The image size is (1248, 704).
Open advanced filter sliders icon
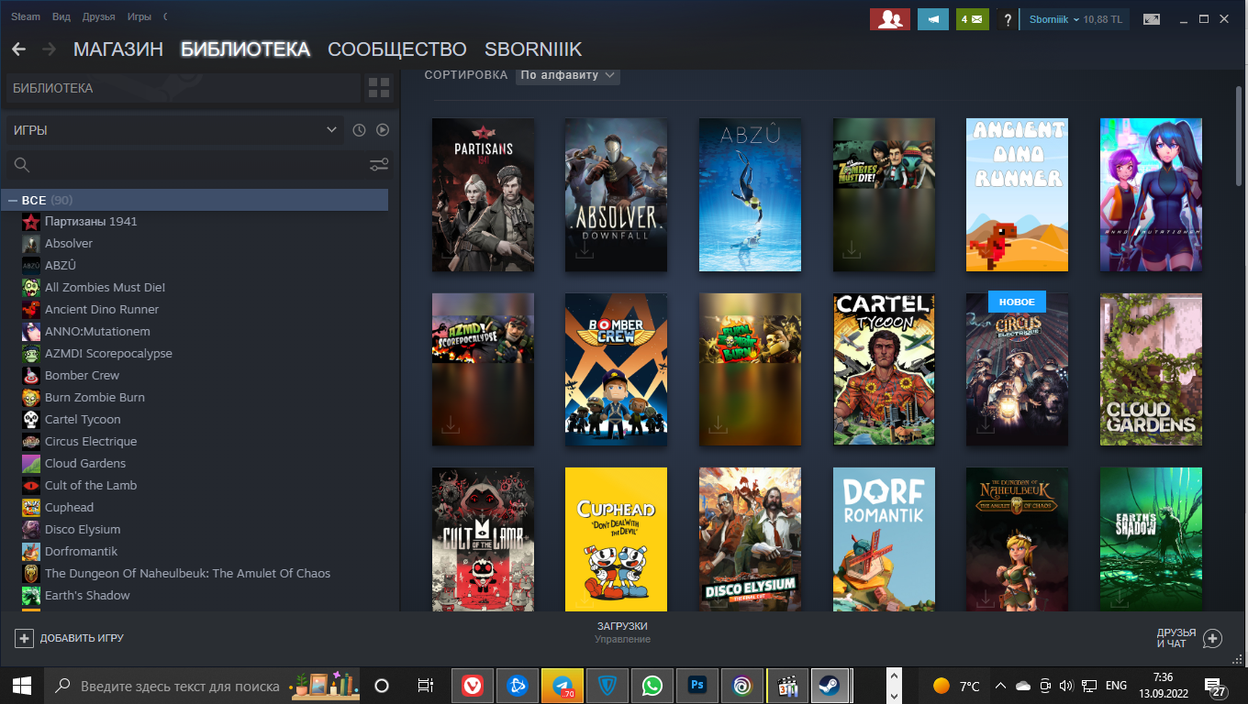coord(379,164)
